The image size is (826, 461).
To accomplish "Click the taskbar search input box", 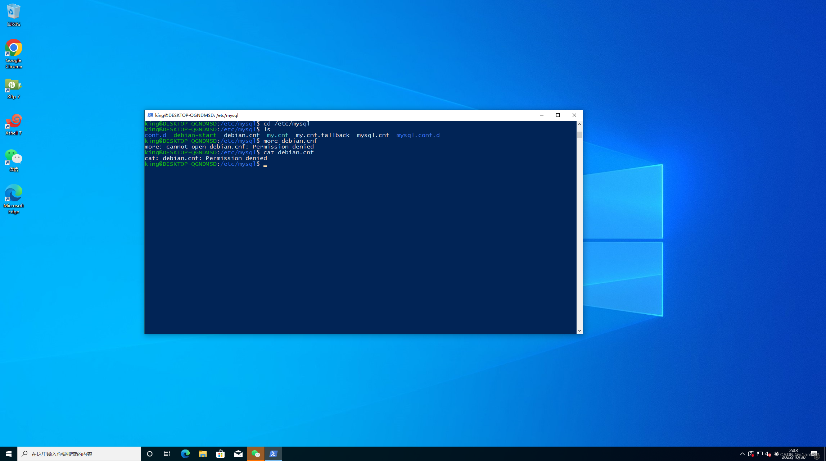I will coord(79,454).
